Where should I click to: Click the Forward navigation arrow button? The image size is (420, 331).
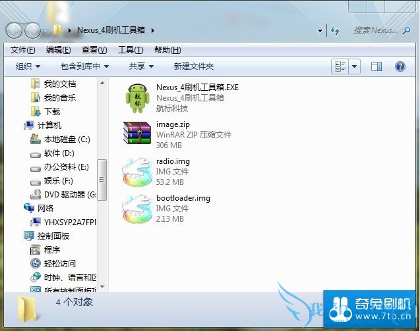tap(32, 30)
